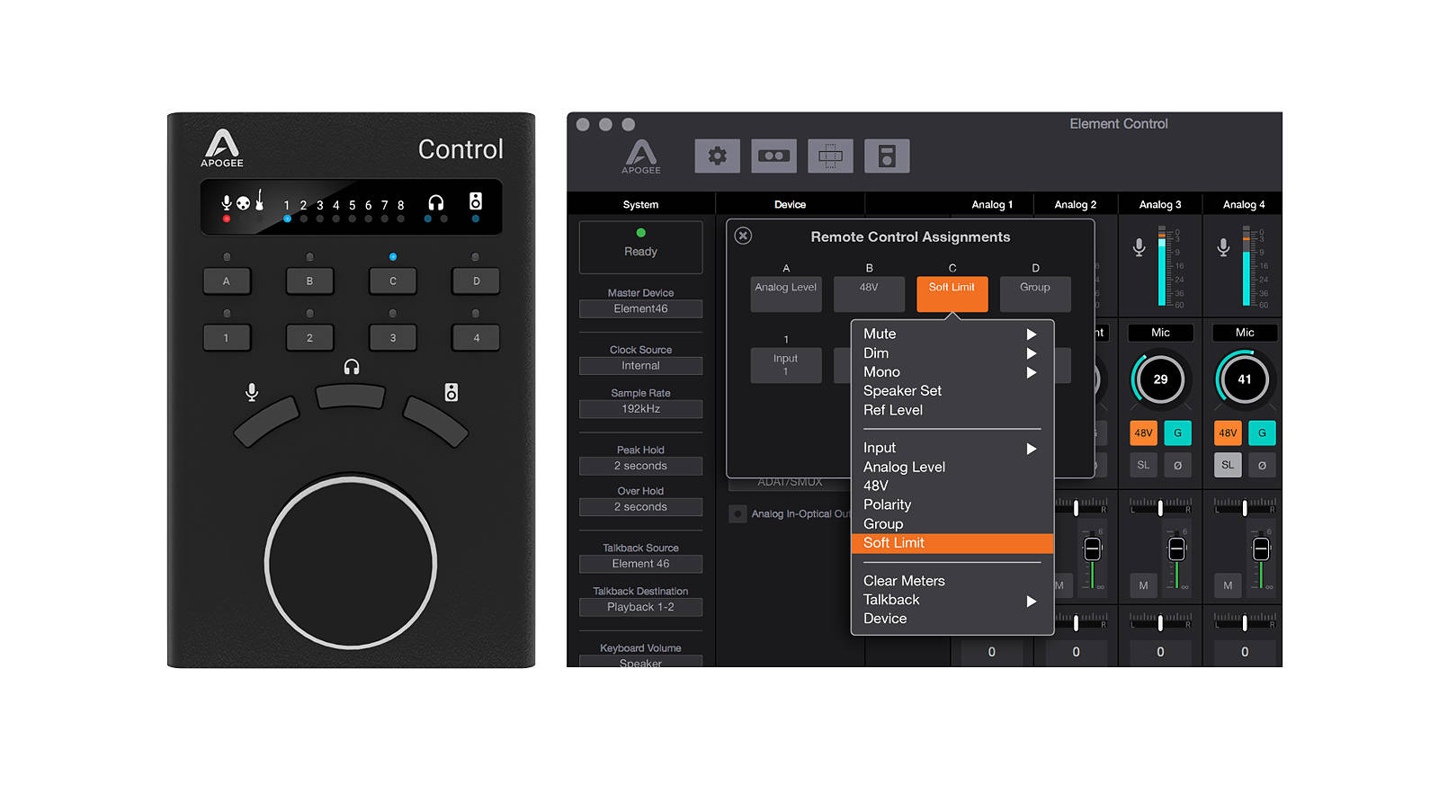Click the remote control toolbar icon
Screen dimensions: 1439x785
[887, 156]
